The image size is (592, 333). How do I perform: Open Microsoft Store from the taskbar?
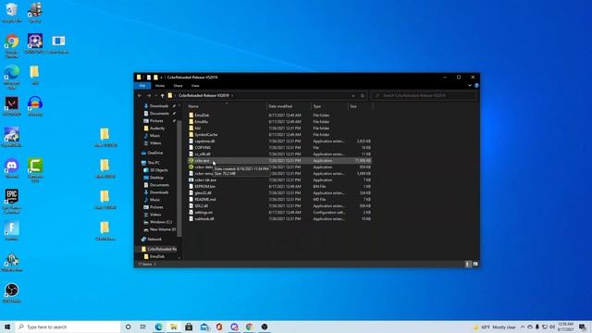point(189,327)
